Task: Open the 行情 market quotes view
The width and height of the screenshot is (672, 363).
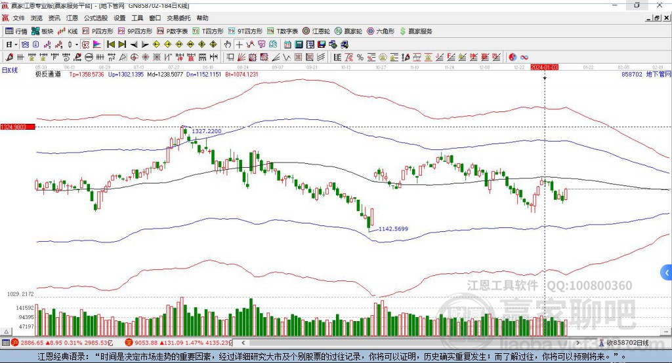Action: (16, 31)
